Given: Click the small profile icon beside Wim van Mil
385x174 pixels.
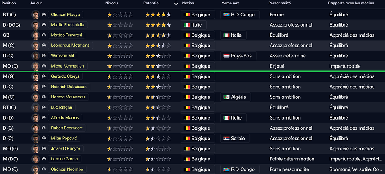Looking at the screenshot, I should pos(44,56).
